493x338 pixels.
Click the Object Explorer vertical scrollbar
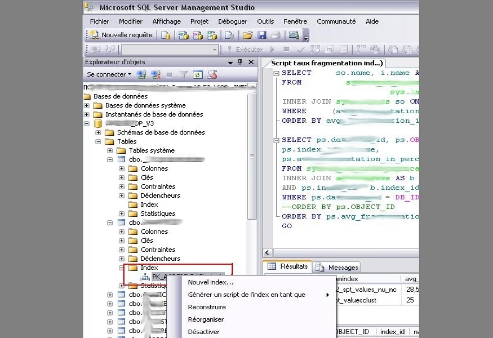[x=252, y=156]
